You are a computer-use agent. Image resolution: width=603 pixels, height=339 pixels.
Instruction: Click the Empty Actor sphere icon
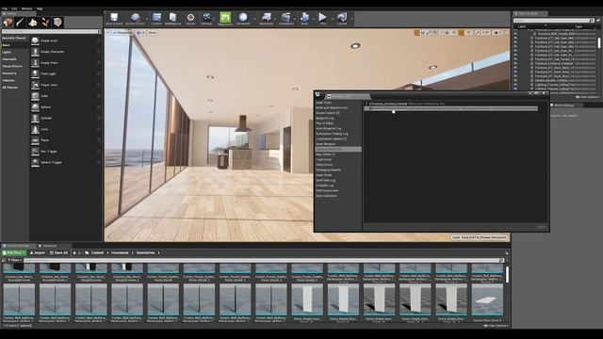36,40
